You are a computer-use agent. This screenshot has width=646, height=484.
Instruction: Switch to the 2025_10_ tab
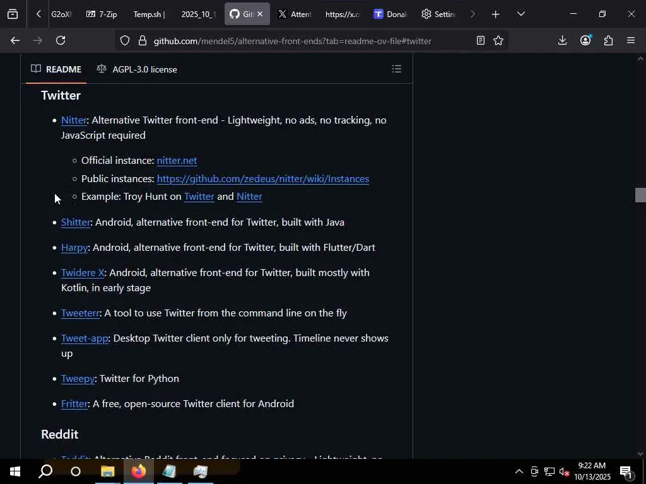coord(198,14)
